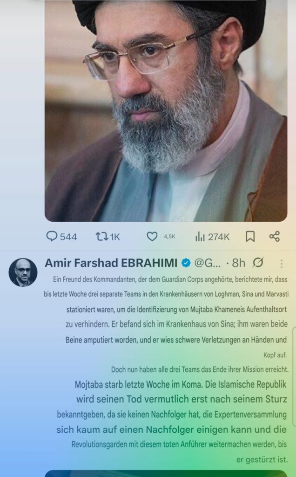Open the three-dot more options menu
This screenshot has height=477, width=296.
point(282,264)
